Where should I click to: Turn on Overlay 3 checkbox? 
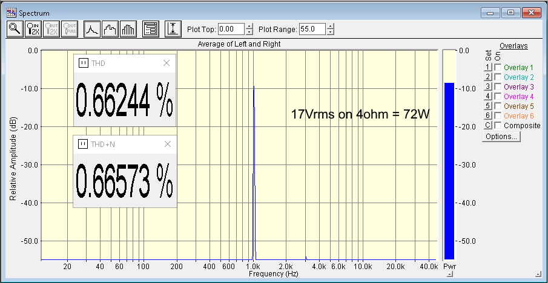pos(498,86)
